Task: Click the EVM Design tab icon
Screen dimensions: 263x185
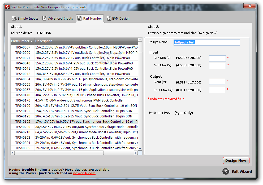Action: tap(109, 18)
